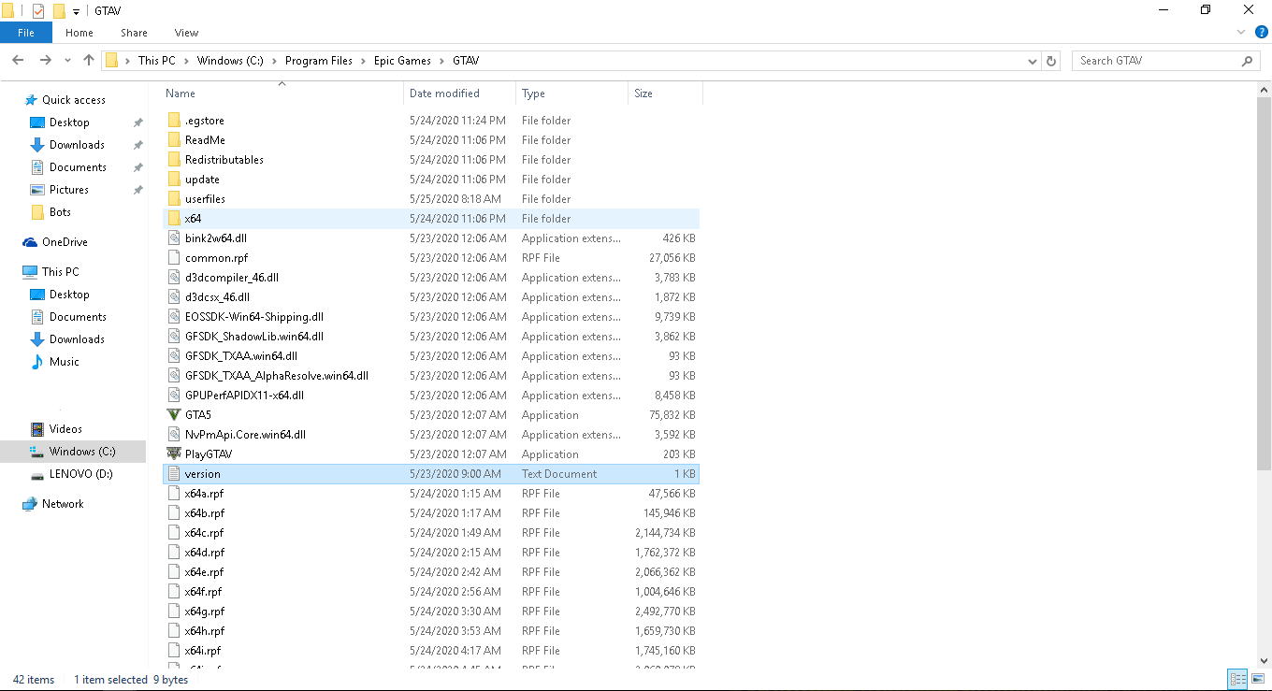This screenshot has width=1272, height=691.
Task: Click the back navigation arrow
Action: [x=17, y=60]
